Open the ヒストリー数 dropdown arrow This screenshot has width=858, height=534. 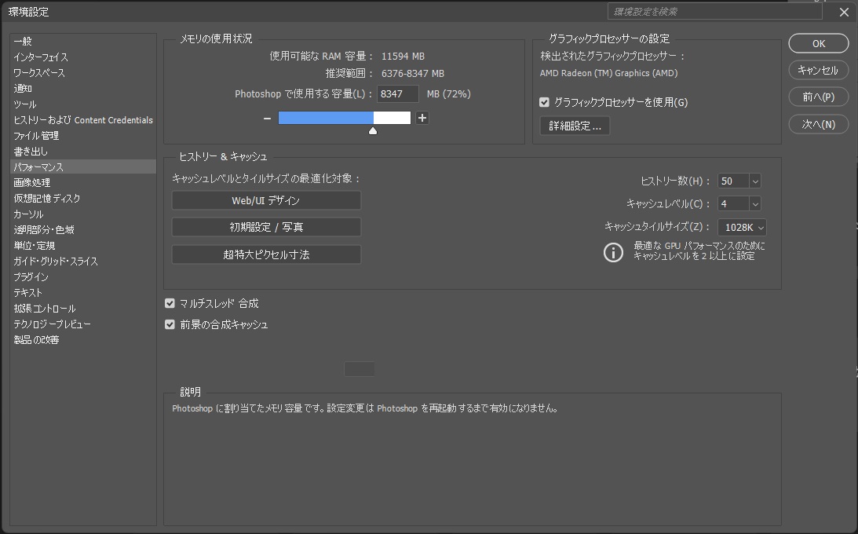tap(754, 181)
